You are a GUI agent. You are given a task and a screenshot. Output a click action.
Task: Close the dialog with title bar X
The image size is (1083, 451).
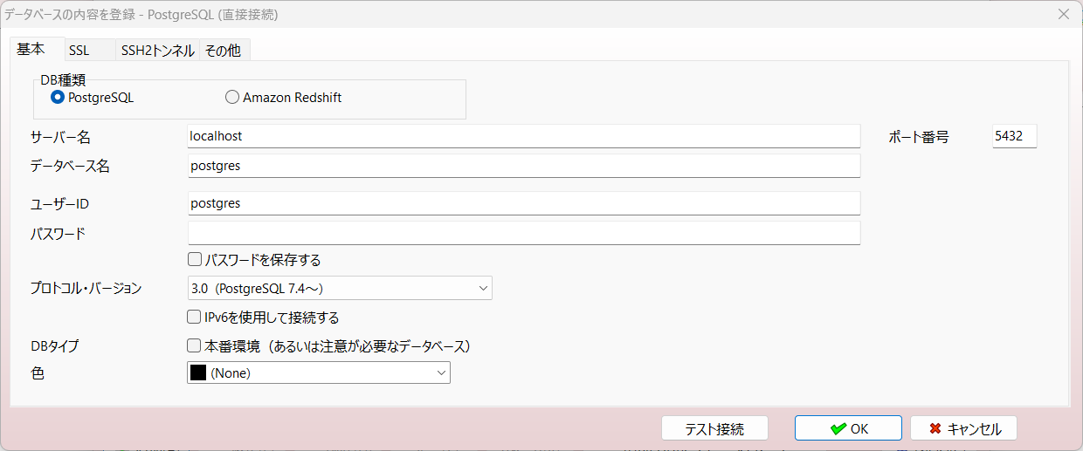(1063, 14)
